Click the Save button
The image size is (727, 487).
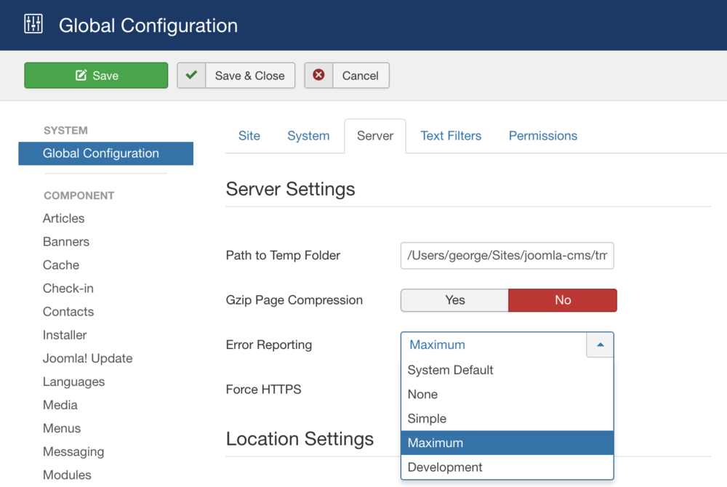coord(96,75)
